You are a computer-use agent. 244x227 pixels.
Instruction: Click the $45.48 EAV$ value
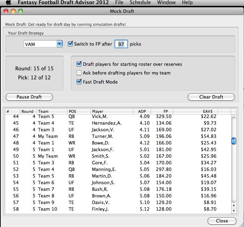[208, 176]
